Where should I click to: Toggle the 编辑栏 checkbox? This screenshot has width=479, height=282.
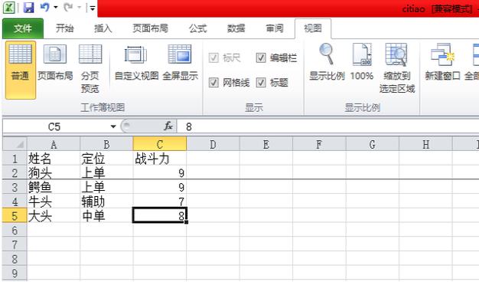[x=261, y=57]
